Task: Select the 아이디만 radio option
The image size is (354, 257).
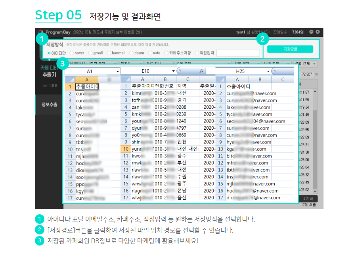Action: coord(49,53)
